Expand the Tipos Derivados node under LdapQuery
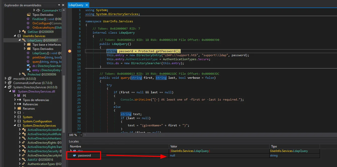The width and height of the screenshot is (337, 167). click(x=25, y=49)
